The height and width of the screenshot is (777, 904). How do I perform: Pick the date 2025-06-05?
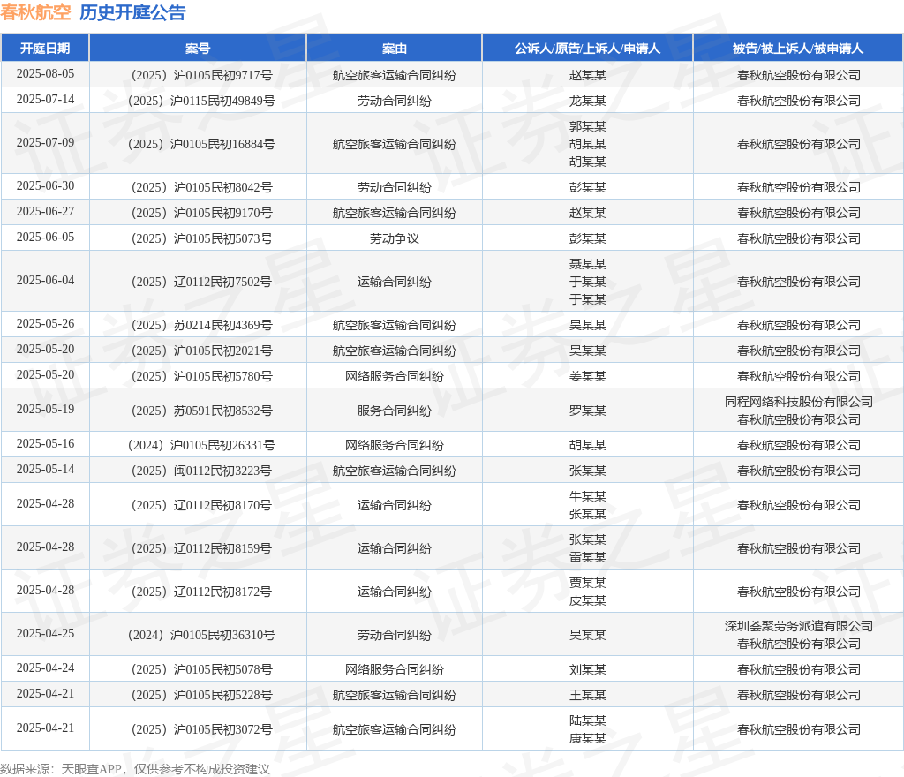pyautogui.click(x=45, y=237)
